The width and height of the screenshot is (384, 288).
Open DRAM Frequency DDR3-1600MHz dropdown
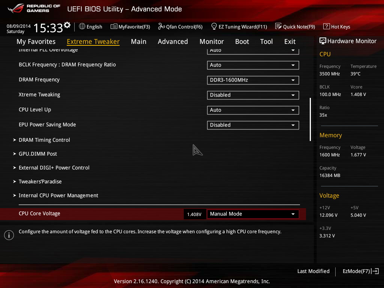[x=253, y=80]
